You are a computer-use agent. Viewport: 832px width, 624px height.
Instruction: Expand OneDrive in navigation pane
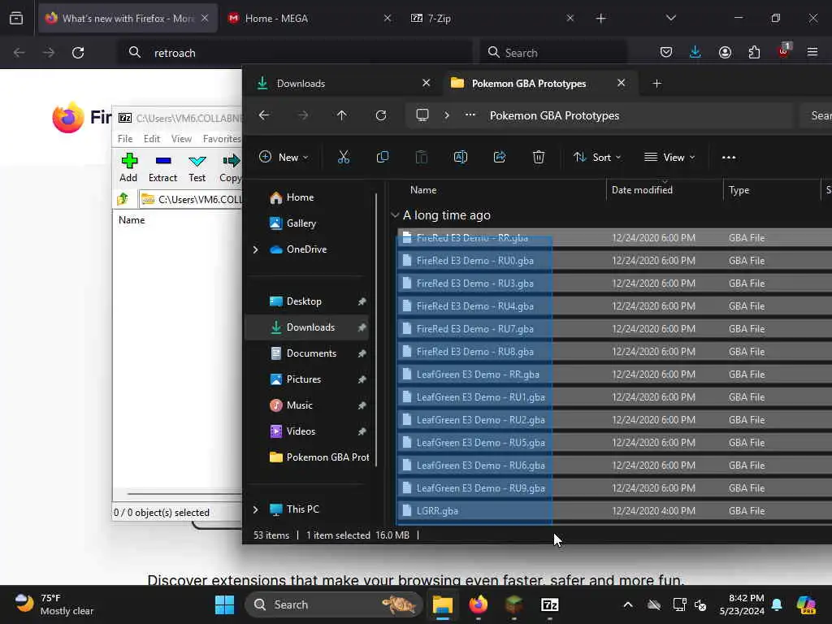pyautogui.click(x=256, y=249)
